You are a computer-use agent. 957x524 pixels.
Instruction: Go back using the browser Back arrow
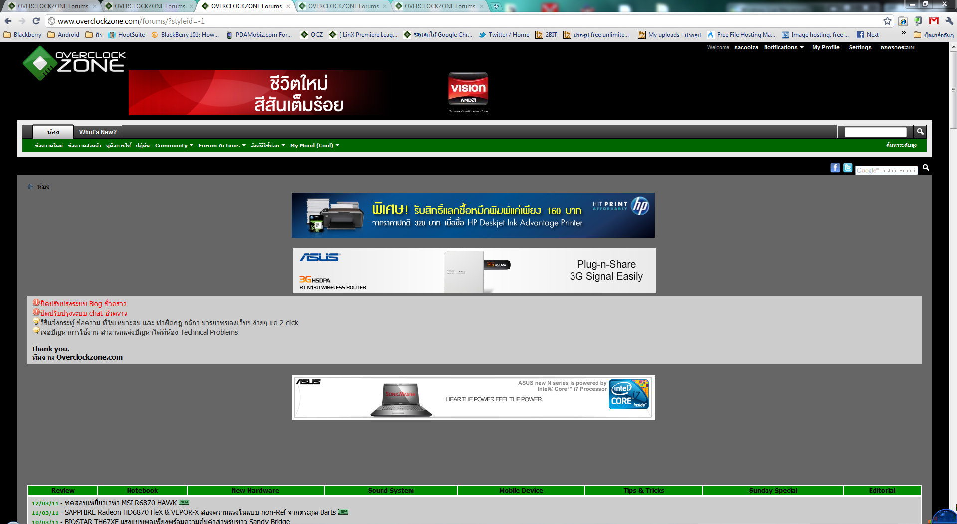click(8, 21)
